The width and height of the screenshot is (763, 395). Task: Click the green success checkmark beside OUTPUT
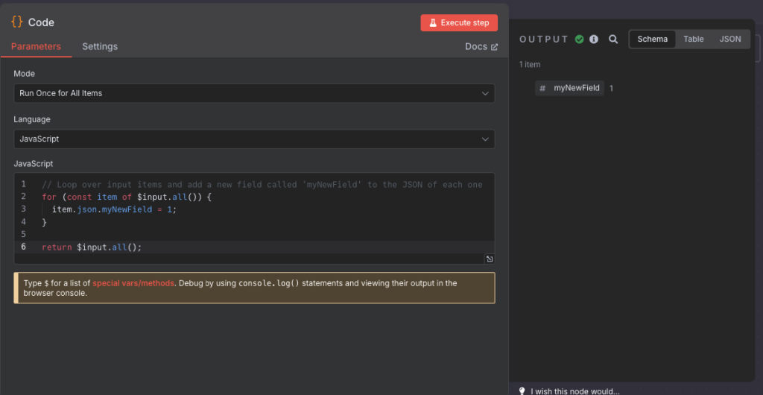[580, 39]
